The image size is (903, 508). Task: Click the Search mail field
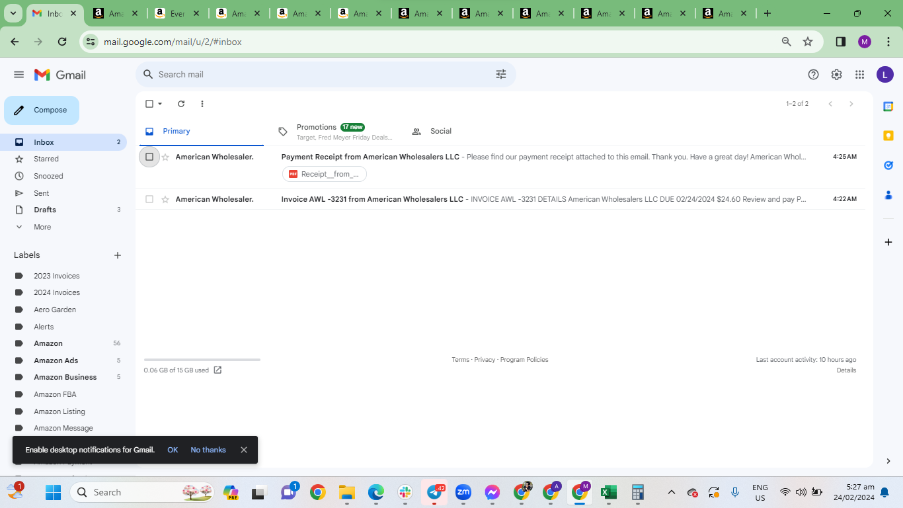(x=326, y=75)
